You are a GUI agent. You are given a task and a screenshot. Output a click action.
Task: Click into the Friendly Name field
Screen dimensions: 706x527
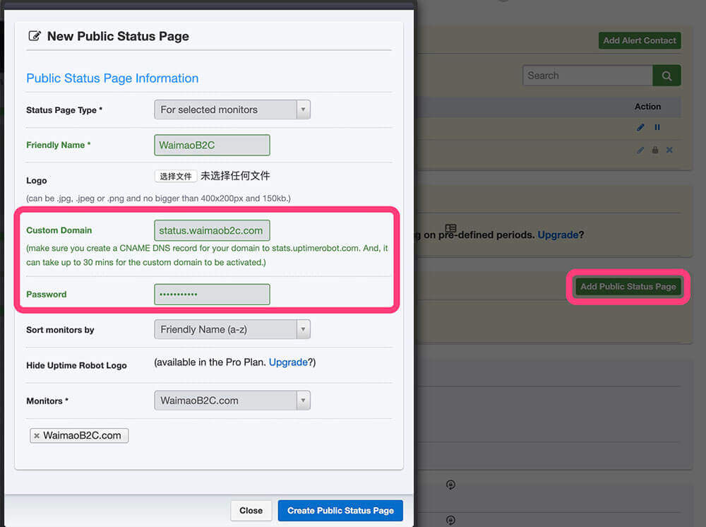point(212,145)
